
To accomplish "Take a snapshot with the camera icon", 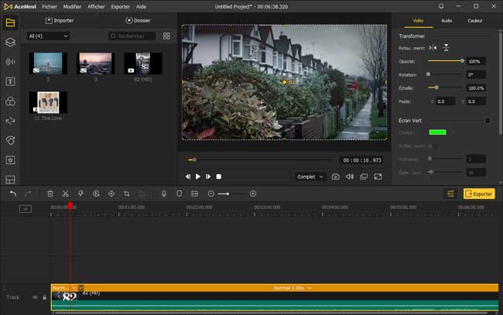I will (336, 176).
